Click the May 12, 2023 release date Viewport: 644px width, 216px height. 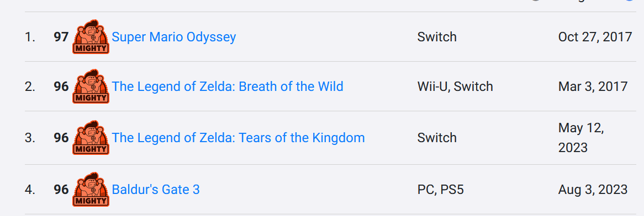click(x=581, y=138)
